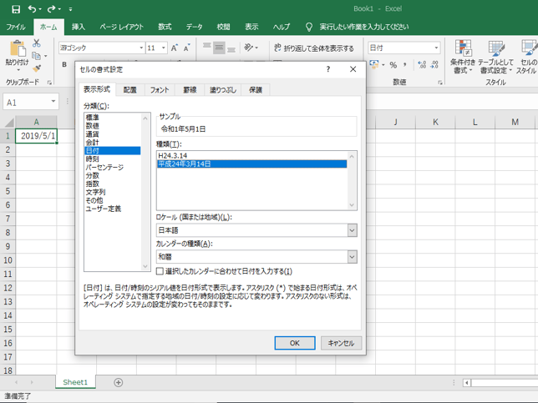Increase font size with the large A icon
Viewport: 538px width, 403px height.
tap(175, 48)
